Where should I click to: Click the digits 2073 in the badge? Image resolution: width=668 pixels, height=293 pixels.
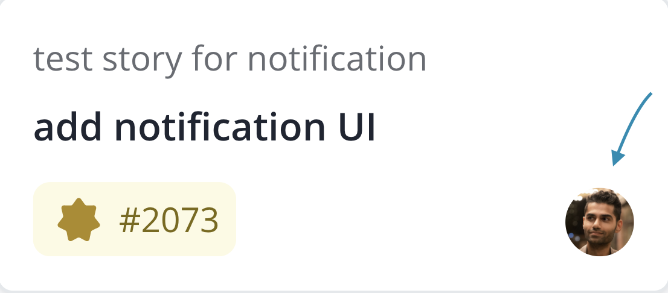[179, 221]
